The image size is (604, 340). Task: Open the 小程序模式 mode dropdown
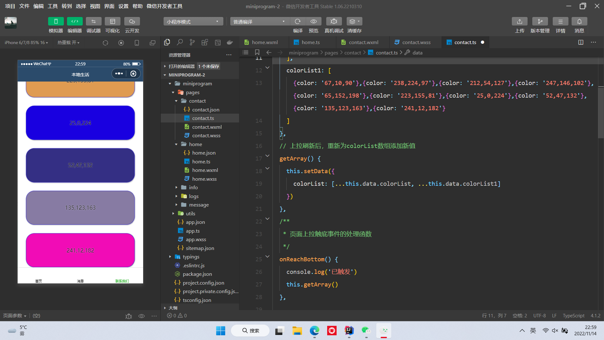(x=193, y=22)
